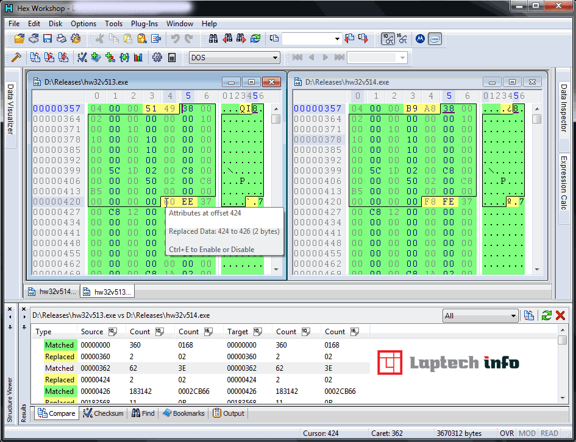Click the Goto icon beside offset field
576x442 pixels.
(x=274, y=38)
